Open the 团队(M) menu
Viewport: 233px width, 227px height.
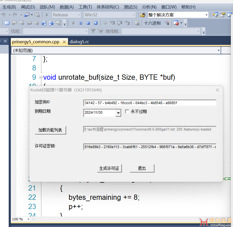pyautogui.click(x=47, y=7)
